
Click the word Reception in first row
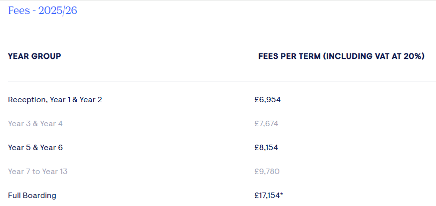tap(26, 100)
